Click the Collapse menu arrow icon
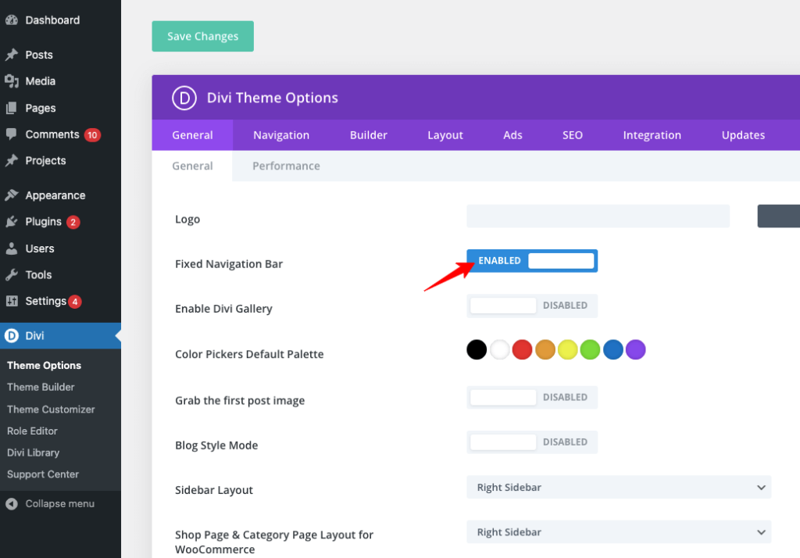Viewport: 800px width, 558px height. pos(12,504)
